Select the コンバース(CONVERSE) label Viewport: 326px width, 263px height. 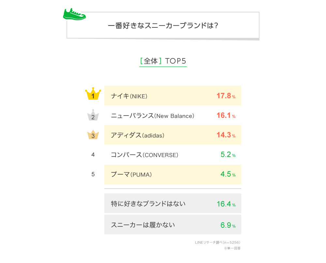(144, 155)
